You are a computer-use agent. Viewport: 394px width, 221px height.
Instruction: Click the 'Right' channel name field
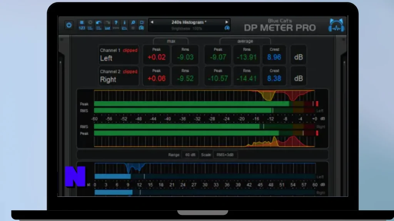108,80
